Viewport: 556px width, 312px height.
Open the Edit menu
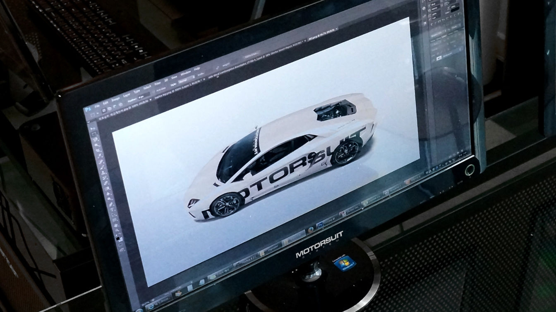pos(105,103)
